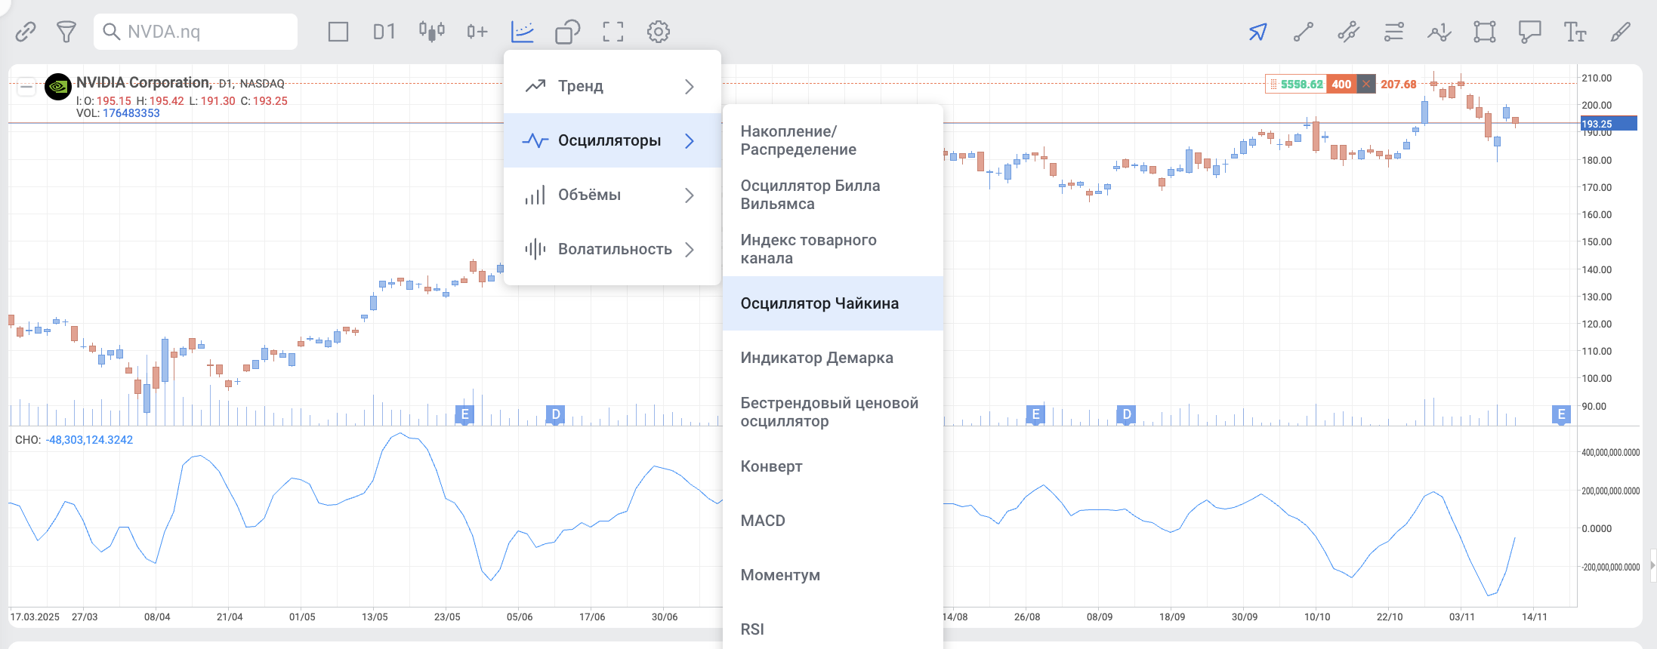Image resolution: width=1657 pixels, height=649 pixels.
Task: Click the duplicate chart window icon
Action: click(x=568, y=32)
